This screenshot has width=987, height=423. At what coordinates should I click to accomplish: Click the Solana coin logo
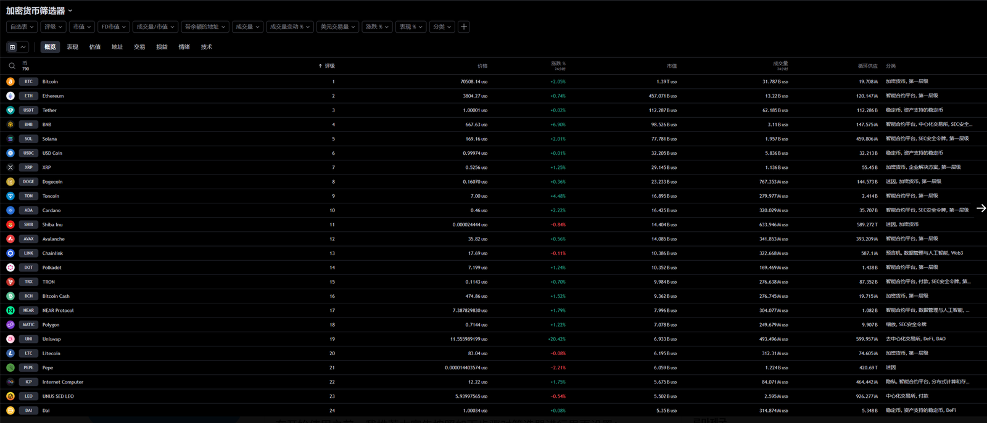pos(10,139)
